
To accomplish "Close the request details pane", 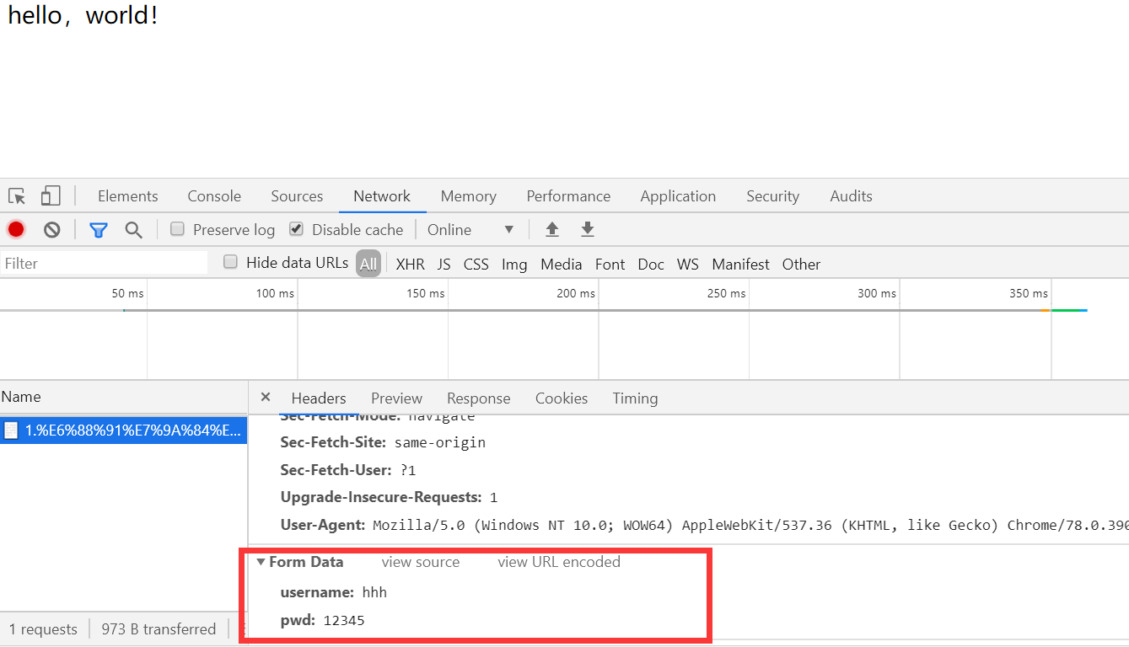I will coord(266,397).
